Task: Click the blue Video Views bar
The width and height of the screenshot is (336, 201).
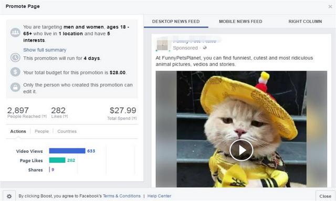Action: [67, 151]
